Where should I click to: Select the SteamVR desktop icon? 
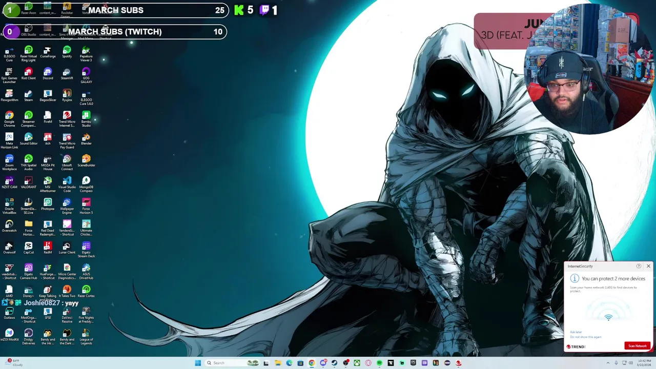(x=67, y=74)
